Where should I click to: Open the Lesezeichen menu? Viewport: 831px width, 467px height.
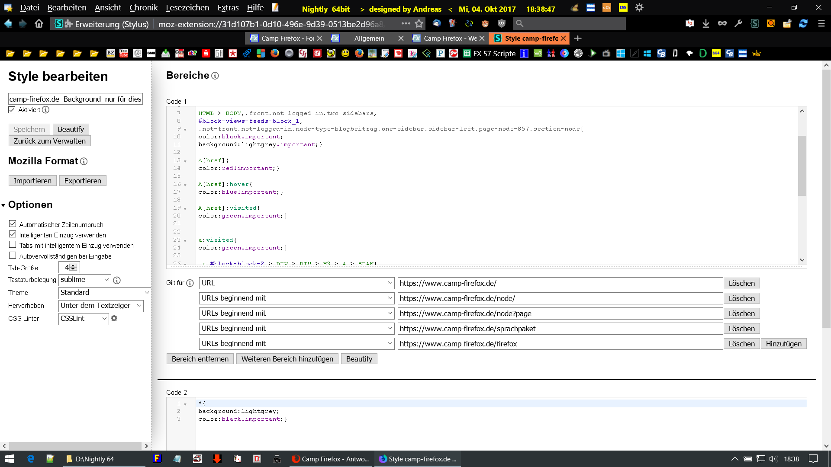pyautogui.click(x=187, y=8)
